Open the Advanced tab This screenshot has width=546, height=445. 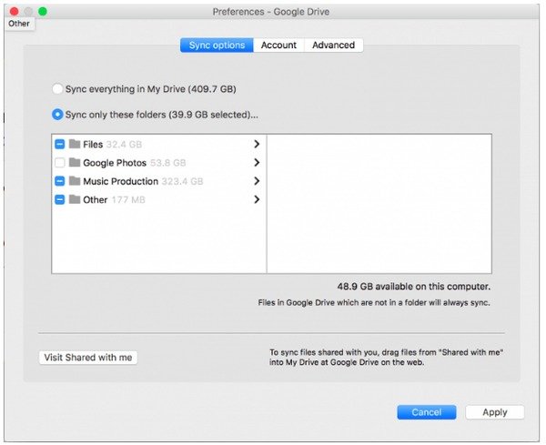[x=334, y=46]
